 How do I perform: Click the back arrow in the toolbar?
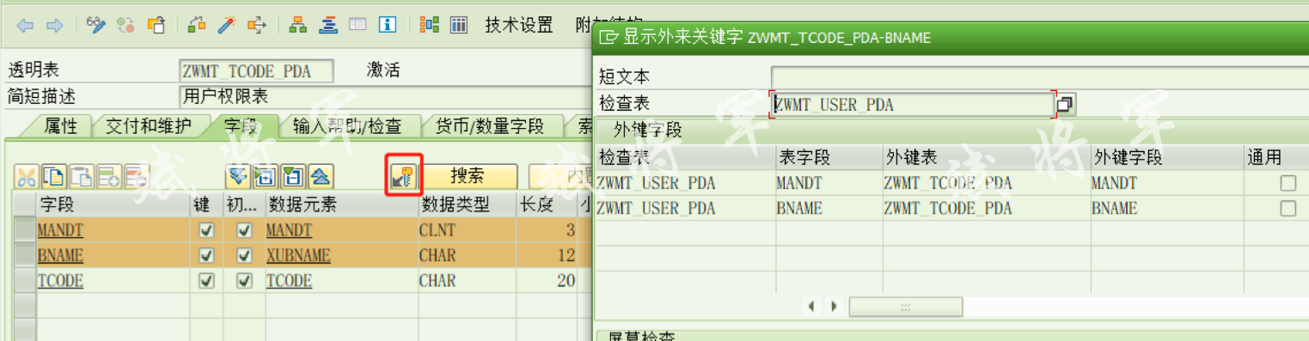[x=26, y=25]
